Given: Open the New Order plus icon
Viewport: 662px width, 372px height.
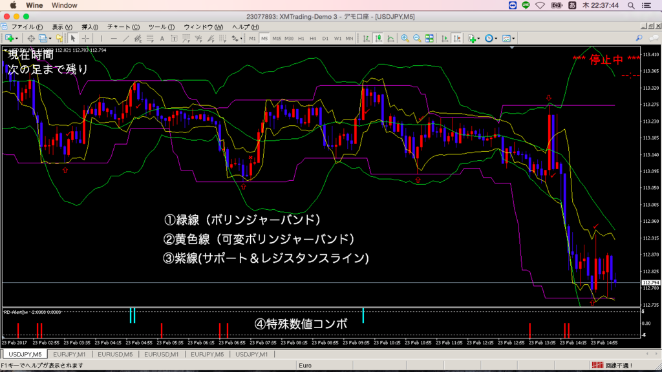Looking at the screenshot, I should (x=9, y=38).
